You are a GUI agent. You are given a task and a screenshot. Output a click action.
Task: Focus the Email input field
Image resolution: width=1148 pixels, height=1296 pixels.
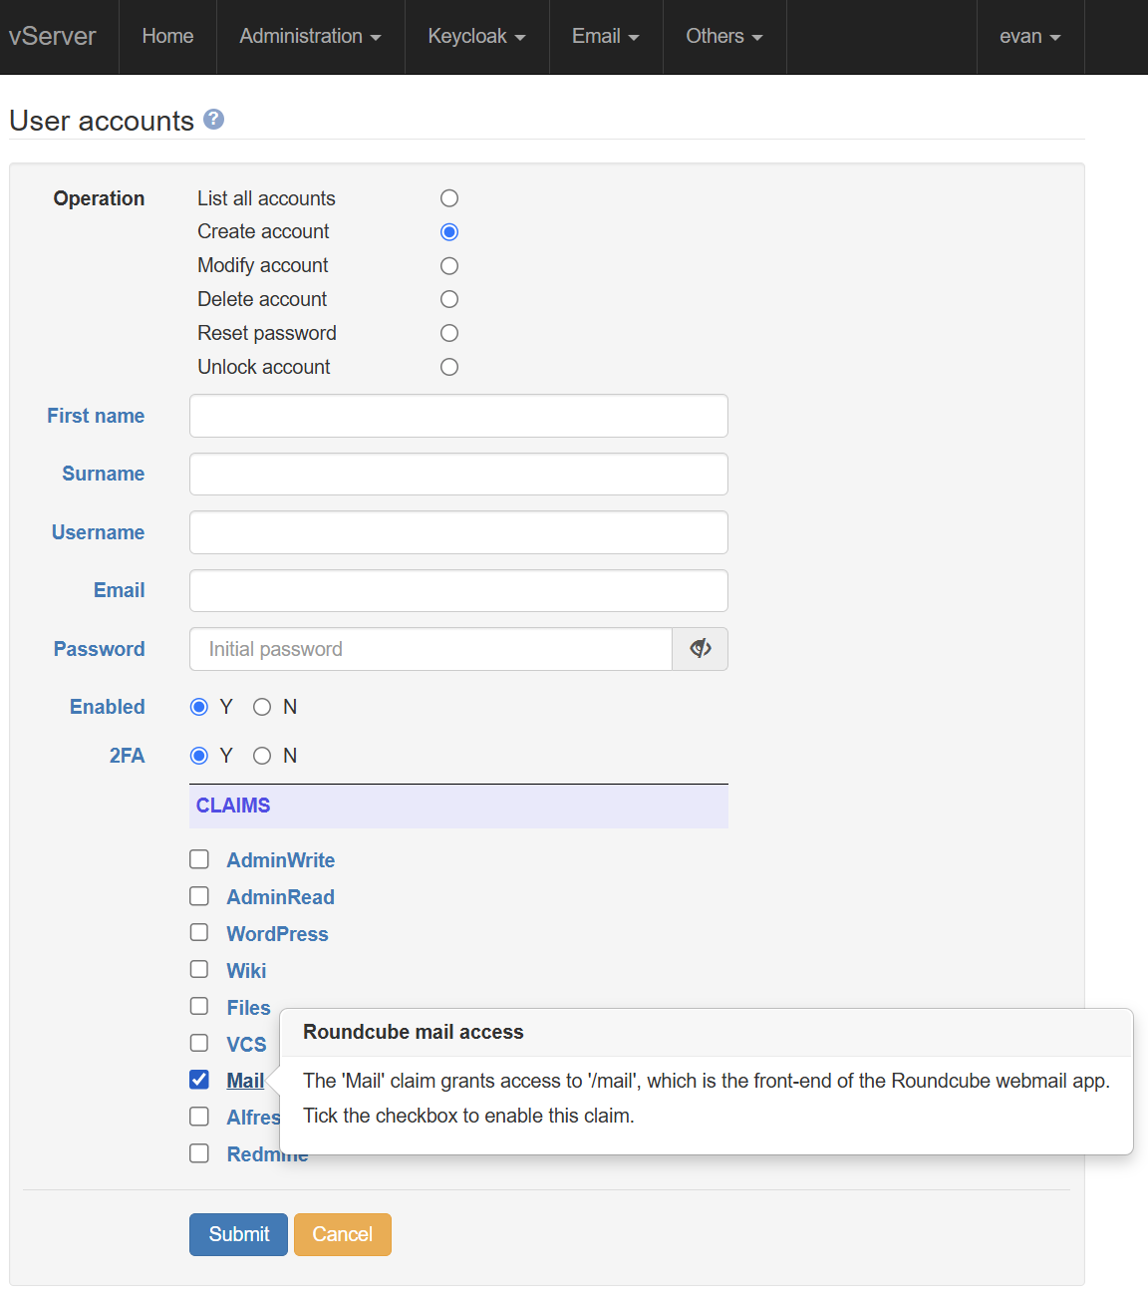pos(458,590)
